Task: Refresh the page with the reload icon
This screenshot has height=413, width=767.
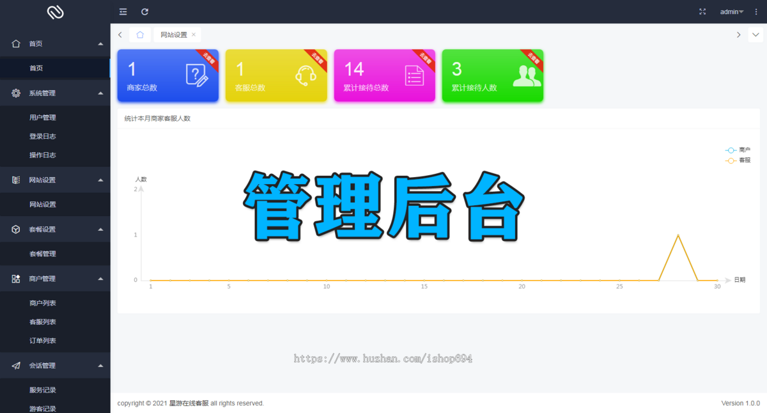Action: click(x=144, y=12)
